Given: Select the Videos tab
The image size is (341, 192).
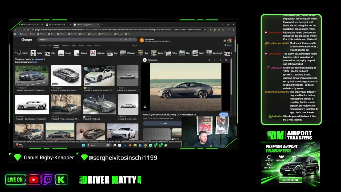Looking at the screenshot, I should pos(81,45).
